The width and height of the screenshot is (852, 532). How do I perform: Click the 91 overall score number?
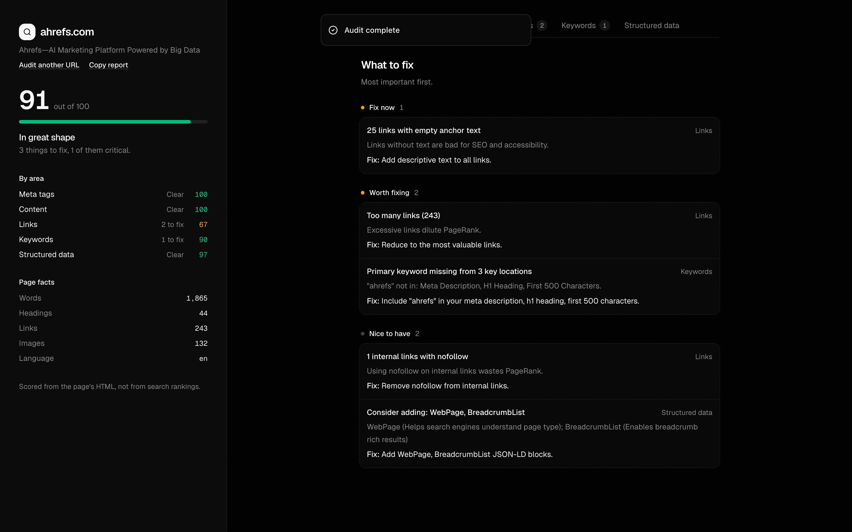click(34, 100)
